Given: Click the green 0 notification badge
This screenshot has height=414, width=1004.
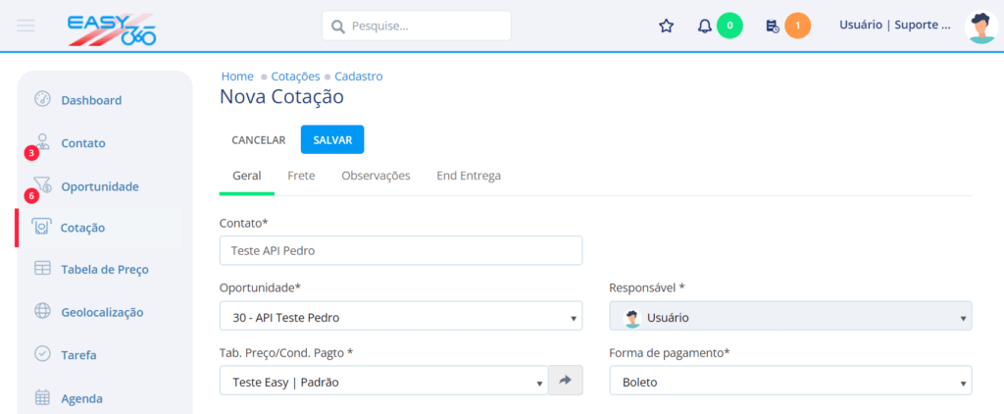Looking at the screenshot, I should tap(729, 26).
